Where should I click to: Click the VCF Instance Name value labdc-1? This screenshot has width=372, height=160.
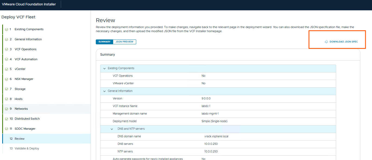point(206,106)
